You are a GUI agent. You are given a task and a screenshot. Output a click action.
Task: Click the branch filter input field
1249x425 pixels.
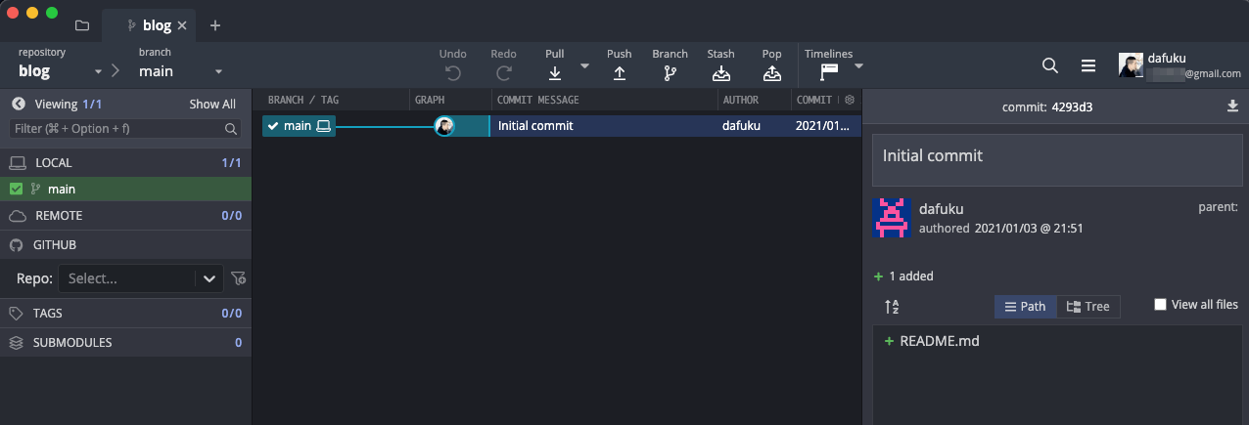pyautogui.click(x=117, y=128)
